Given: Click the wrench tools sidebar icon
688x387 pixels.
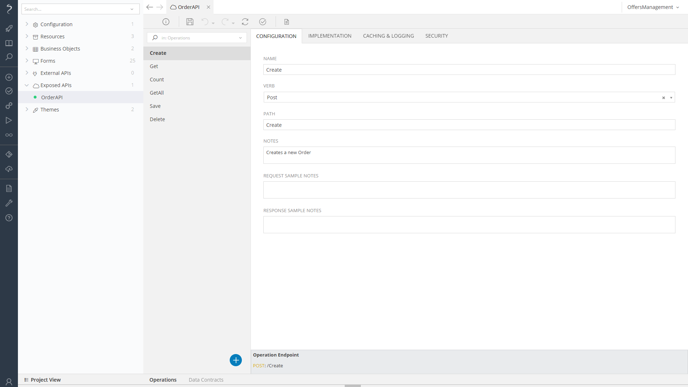Looking at the screenshot, I should tap(9, 203).
